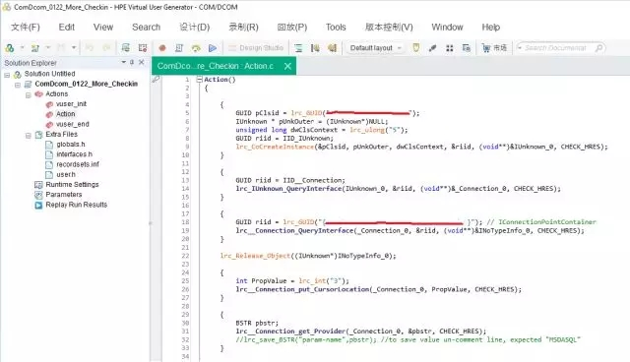Image resolution: width=630 pixels, height=362 pixels.
Task: Open Parameters in Solution Explorer
Action: pyautogui.click(x=63, y=195)
